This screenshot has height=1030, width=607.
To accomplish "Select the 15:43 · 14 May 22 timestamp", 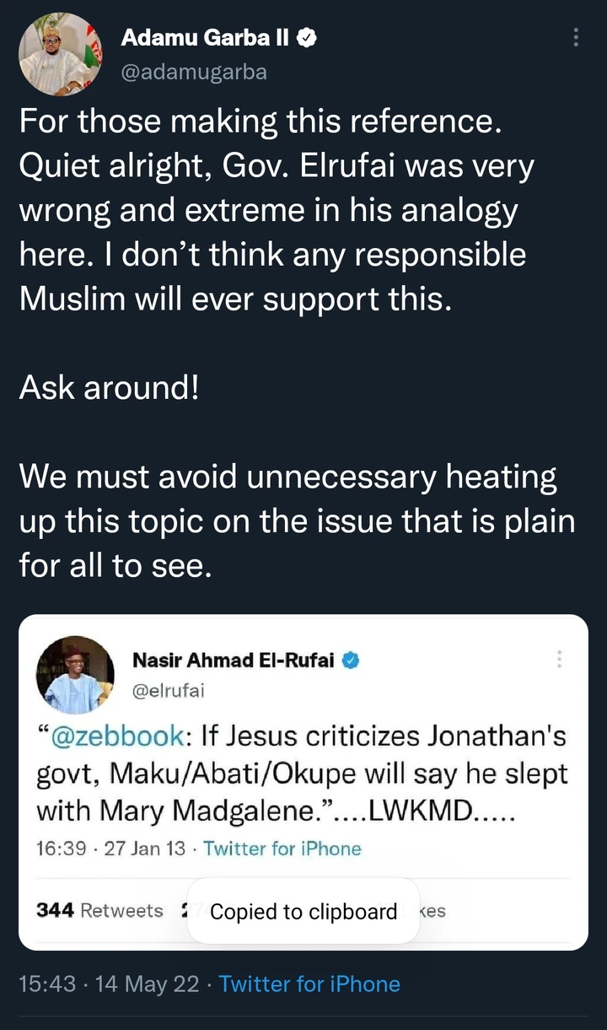I will click(109, 984).
